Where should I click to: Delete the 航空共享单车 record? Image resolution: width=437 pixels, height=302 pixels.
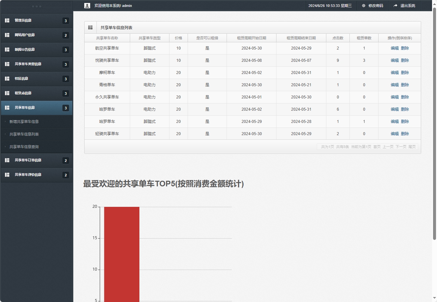click(x=405, y=48)
